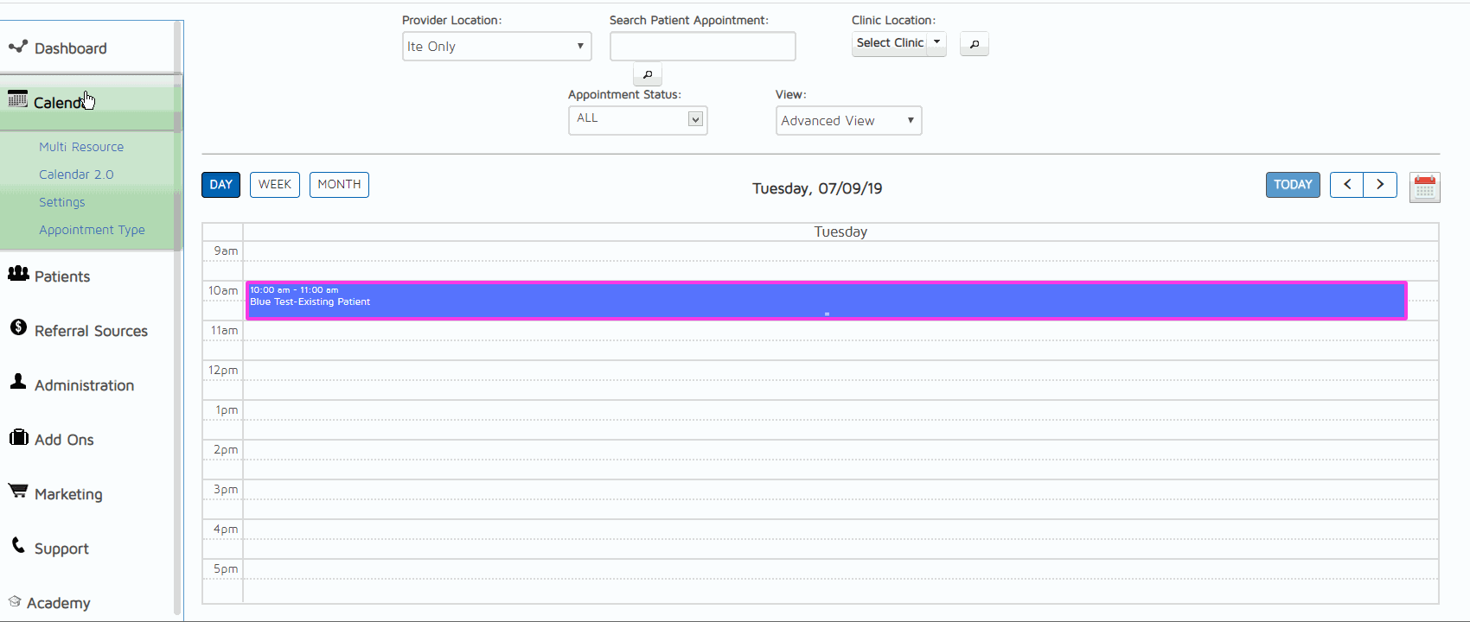The width and height of the screenshot is (1470, 622).
Task: Open the Provider Location dropdown
Action: coord(496,47)
